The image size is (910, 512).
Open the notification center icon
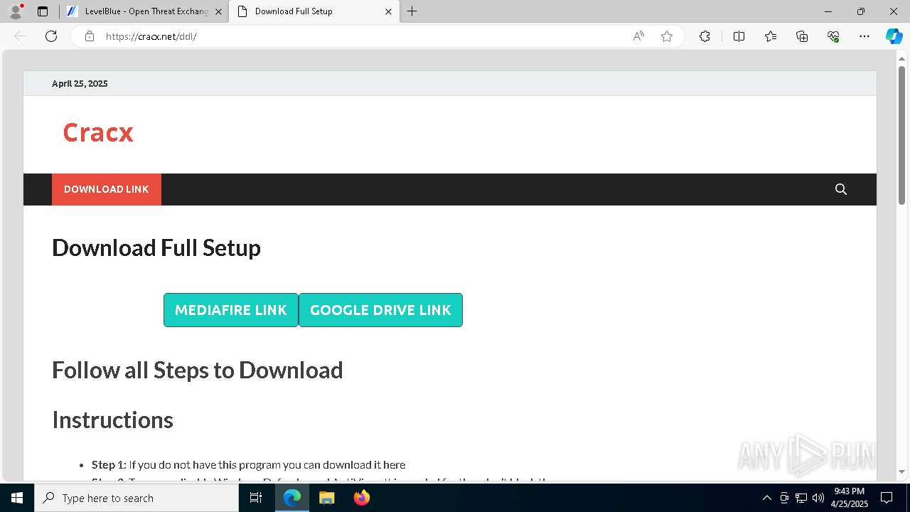pos(887,498)
